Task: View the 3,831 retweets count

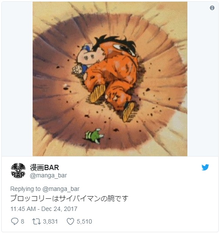Action: [x=50, y=221]
